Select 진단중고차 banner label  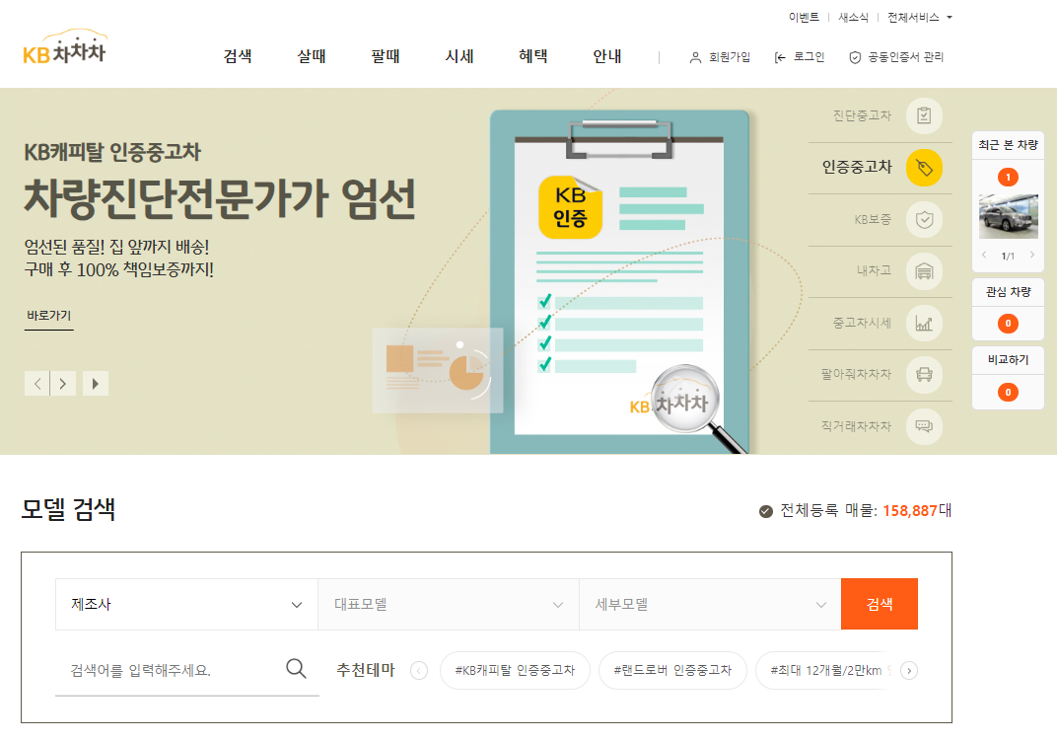[862, 116]
